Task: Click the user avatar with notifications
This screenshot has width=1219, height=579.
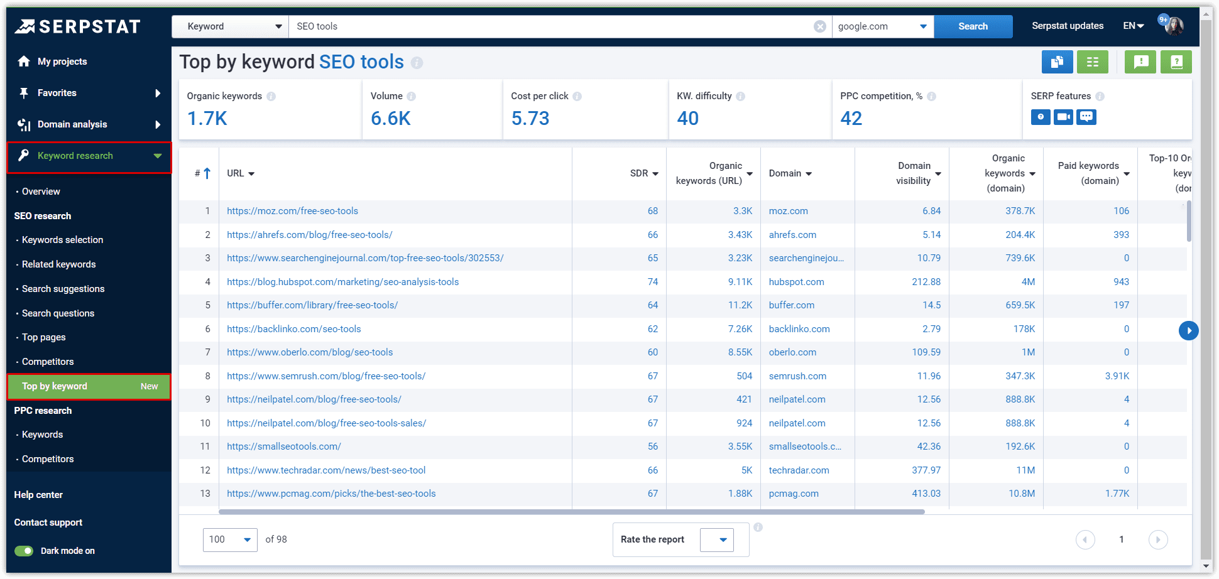Action: tap(1173, 26)
